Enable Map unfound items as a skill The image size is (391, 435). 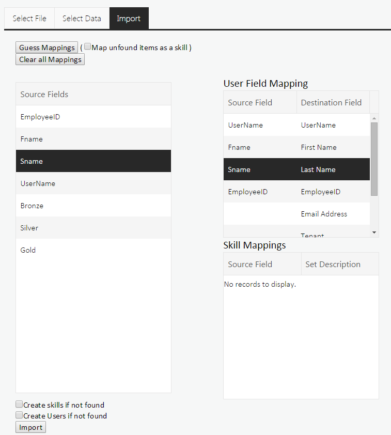(88, 47)
